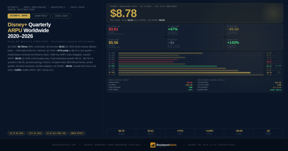Viewport: 288px width, 151px height.
Task: Click the $8.78 Q4 2025 pill
Action: pyautogui.click(x=16, y=133)
